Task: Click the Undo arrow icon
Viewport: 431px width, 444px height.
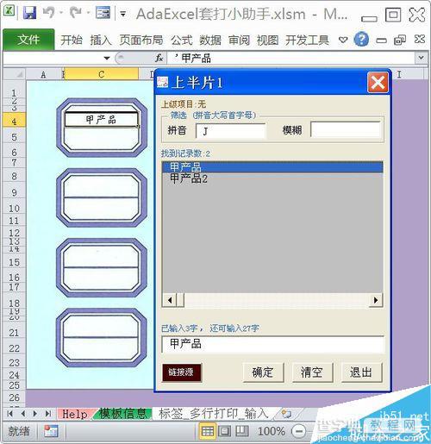Action: tap(49, 13)
